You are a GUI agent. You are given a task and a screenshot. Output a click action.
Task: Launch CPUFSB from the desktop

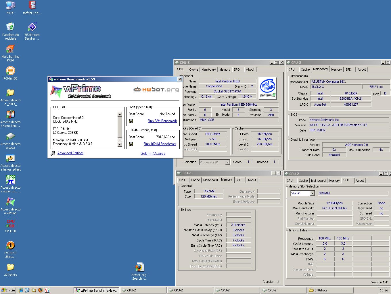point(10,223)
